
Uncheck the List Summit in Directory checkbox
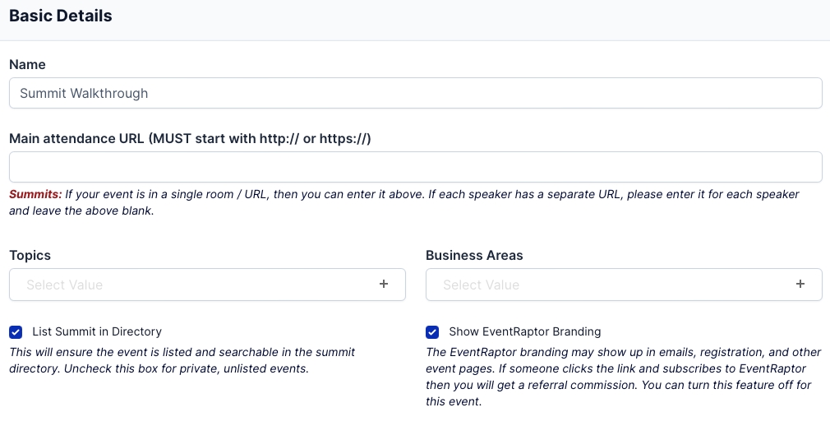[16, 332]
